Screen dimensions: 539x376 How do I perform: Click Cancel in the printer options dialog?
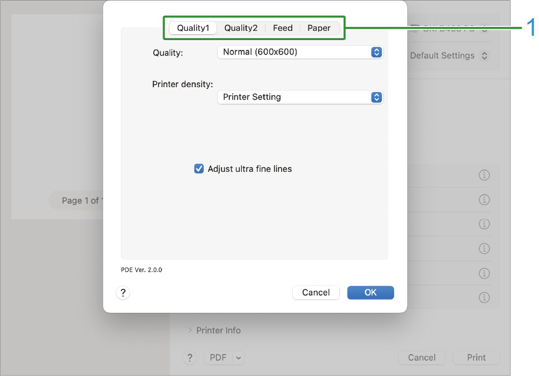(316, 292)
